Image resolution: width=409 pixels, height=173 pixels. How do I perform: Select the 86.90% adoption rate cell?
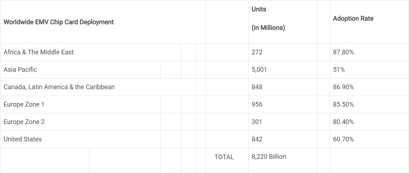(x=343, y=87)
